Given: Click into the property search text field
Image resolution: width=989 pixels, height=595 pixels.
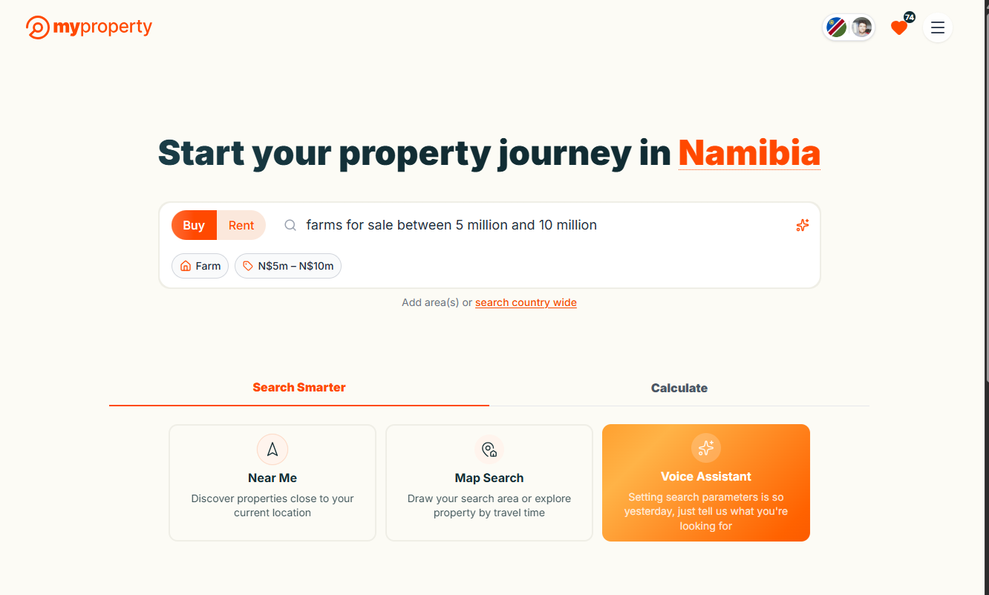Looking at the screenshot, I should pyautogui.click(x=520, y=225).
